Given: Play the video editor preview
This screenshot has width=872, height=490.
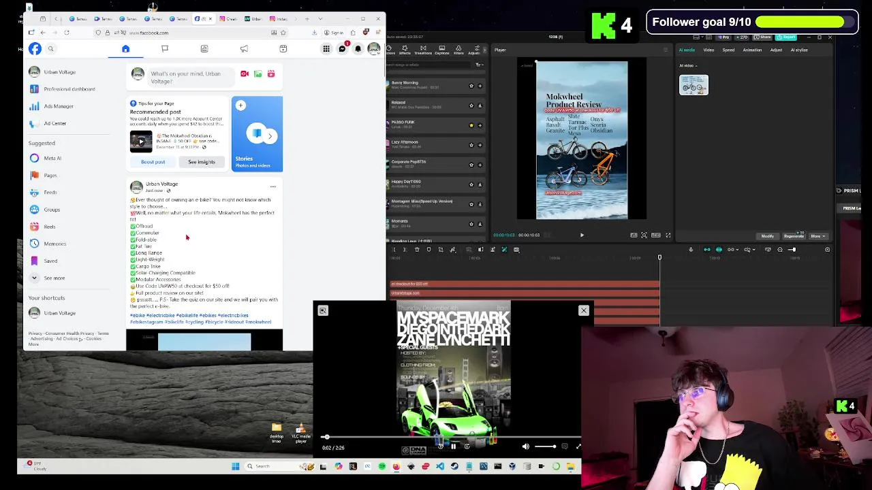Looking at the screenshot, I should [x=582, y=235].
